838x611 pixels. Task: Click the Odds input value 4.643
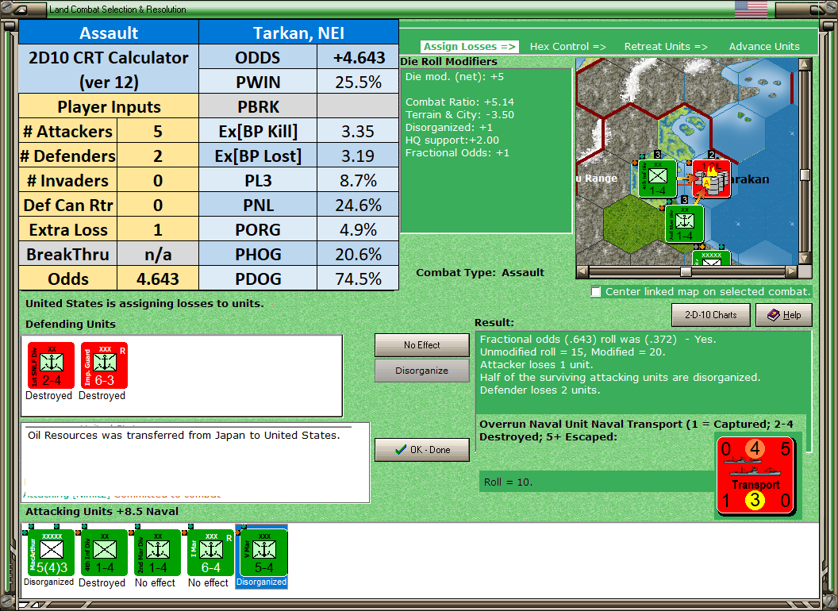pyautogui.click(x=158, y=279)
